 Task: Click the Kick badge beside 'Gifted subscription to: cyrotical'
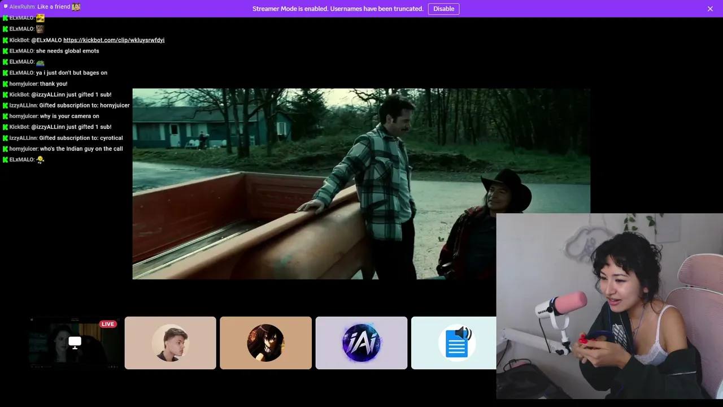pyautogui.click(x=5, y=138)
